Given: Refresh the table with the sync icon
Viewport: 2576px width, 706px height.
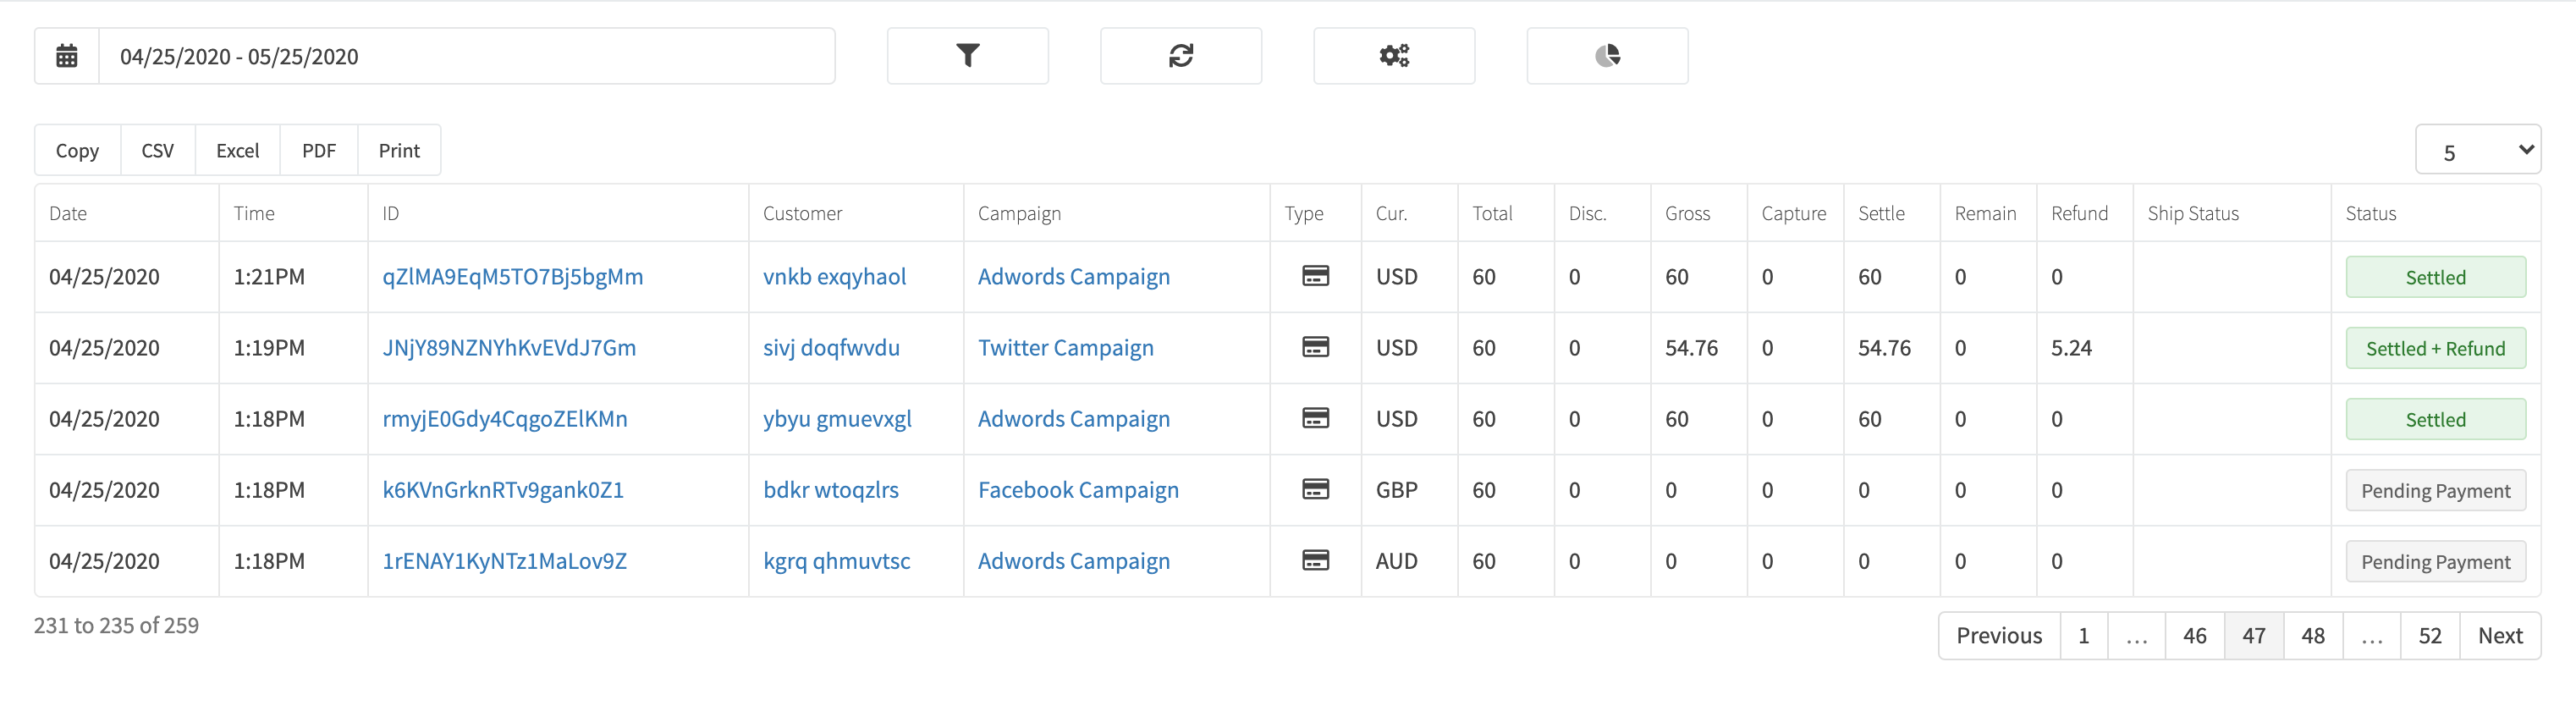Looking at the screenshot, I should pos(1180,56).
